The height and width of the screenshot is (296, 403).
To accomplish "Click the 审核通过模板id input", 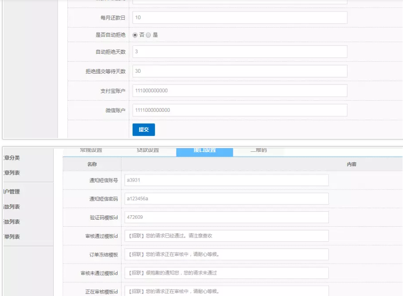I will coord(226,236).
